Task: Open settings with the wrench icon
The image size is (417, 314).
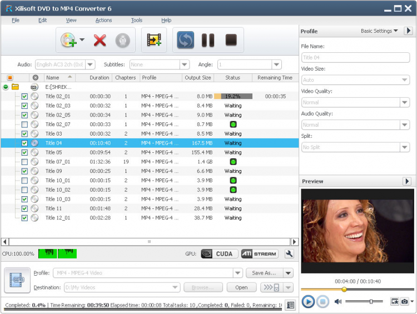Action: [289, 254]
